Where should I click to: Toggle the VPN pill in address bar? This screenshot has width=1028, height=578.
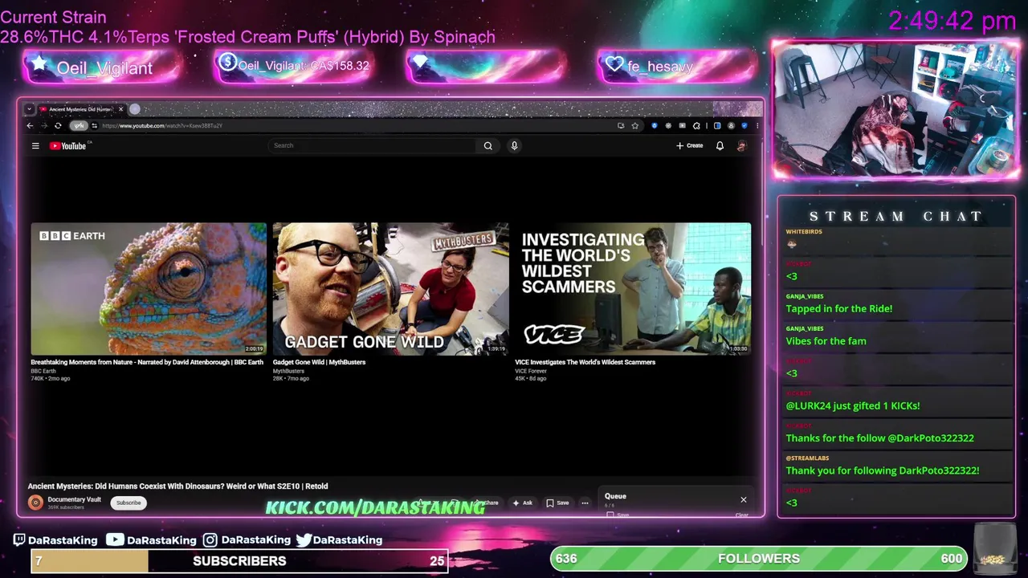[x=78, y=125]
